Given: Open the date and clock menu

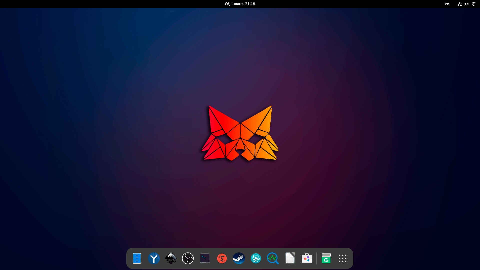Looking at the screenshot, I should (240, 4).
